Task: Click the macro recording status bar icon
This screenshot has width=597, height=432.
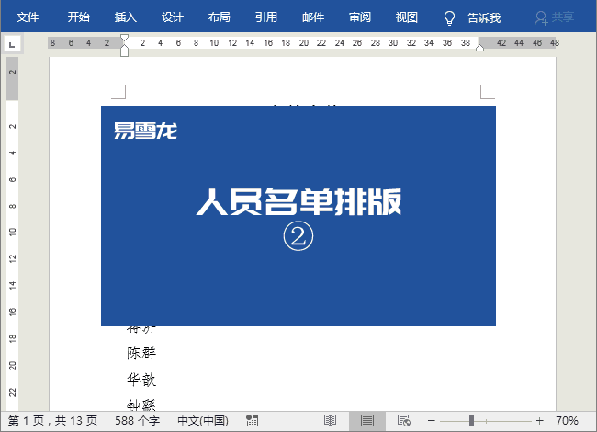Action: coord(252,421)
